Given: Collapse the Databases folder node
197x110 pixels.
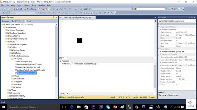Looking at the screenshot, I should click(x=4, y=28).
